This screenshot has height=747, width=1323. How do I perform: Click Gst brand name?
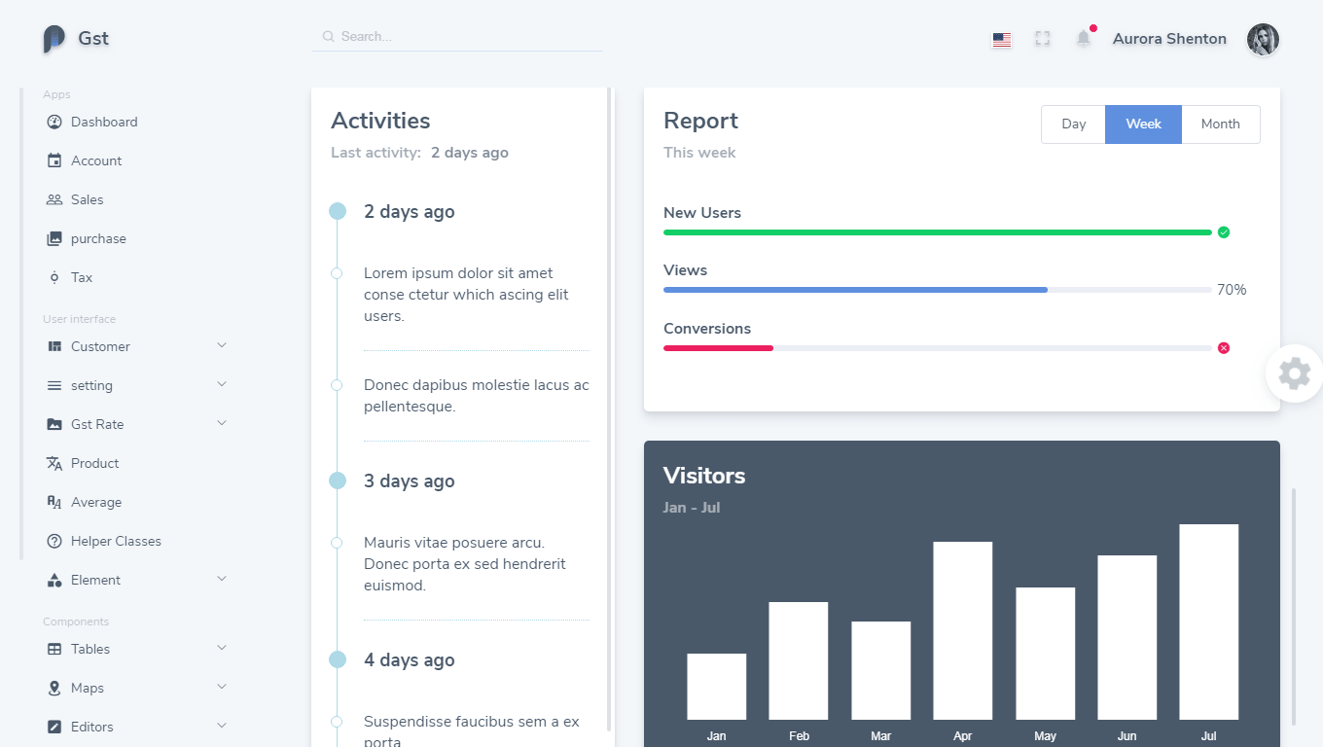coord(93,39)
